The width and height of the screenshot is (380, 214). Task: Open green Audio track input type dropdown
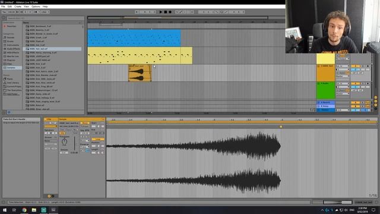click(343, 83)
